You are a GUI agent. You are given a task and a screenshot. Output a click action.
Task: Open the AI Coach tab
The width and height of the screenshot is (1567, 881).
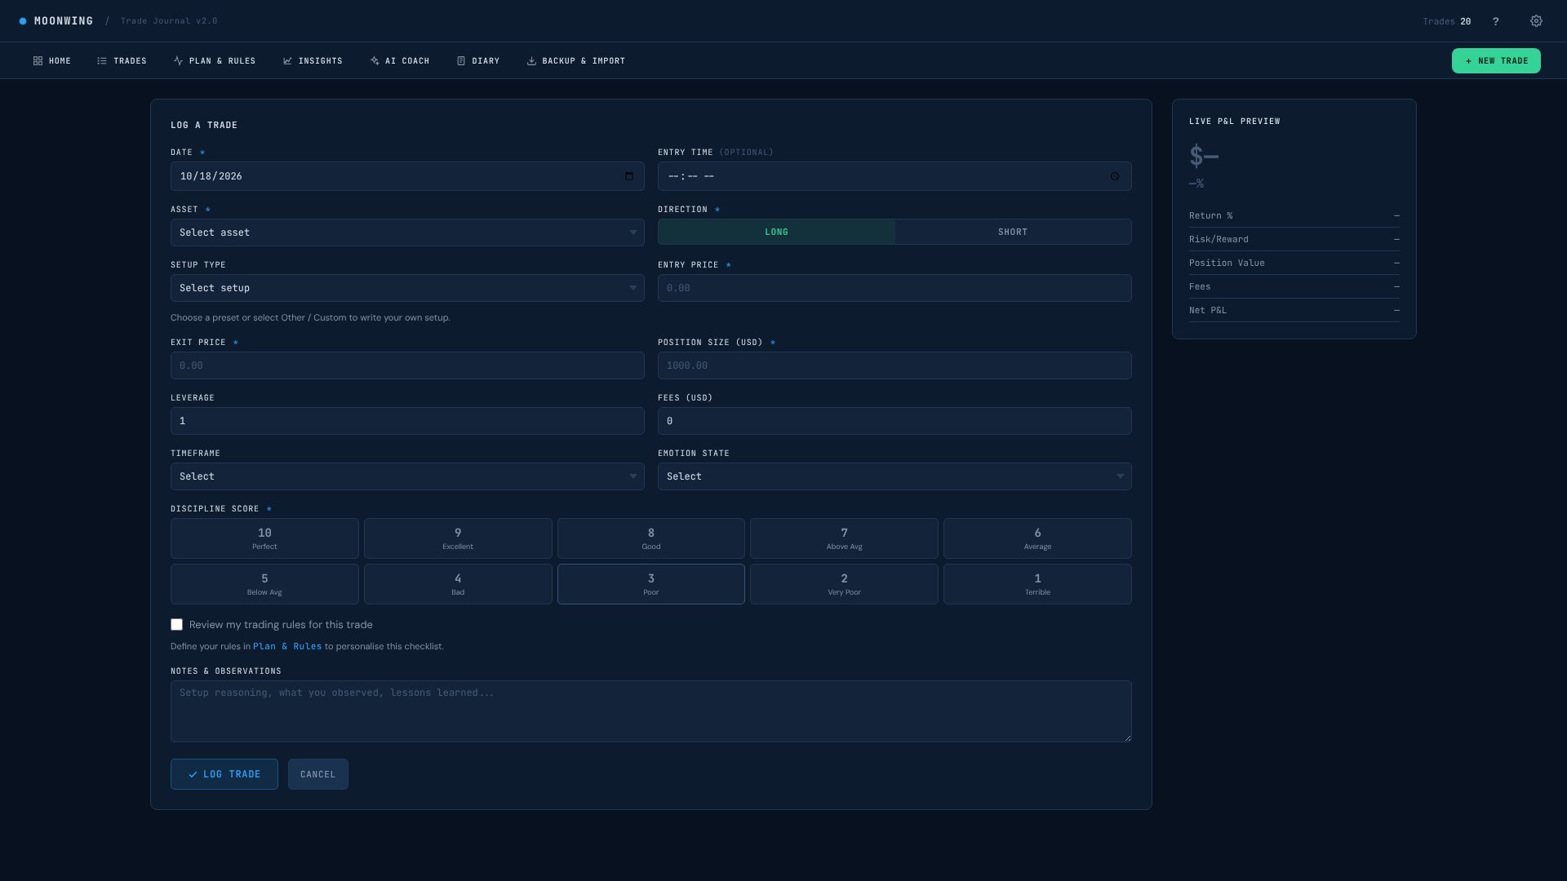400,61
